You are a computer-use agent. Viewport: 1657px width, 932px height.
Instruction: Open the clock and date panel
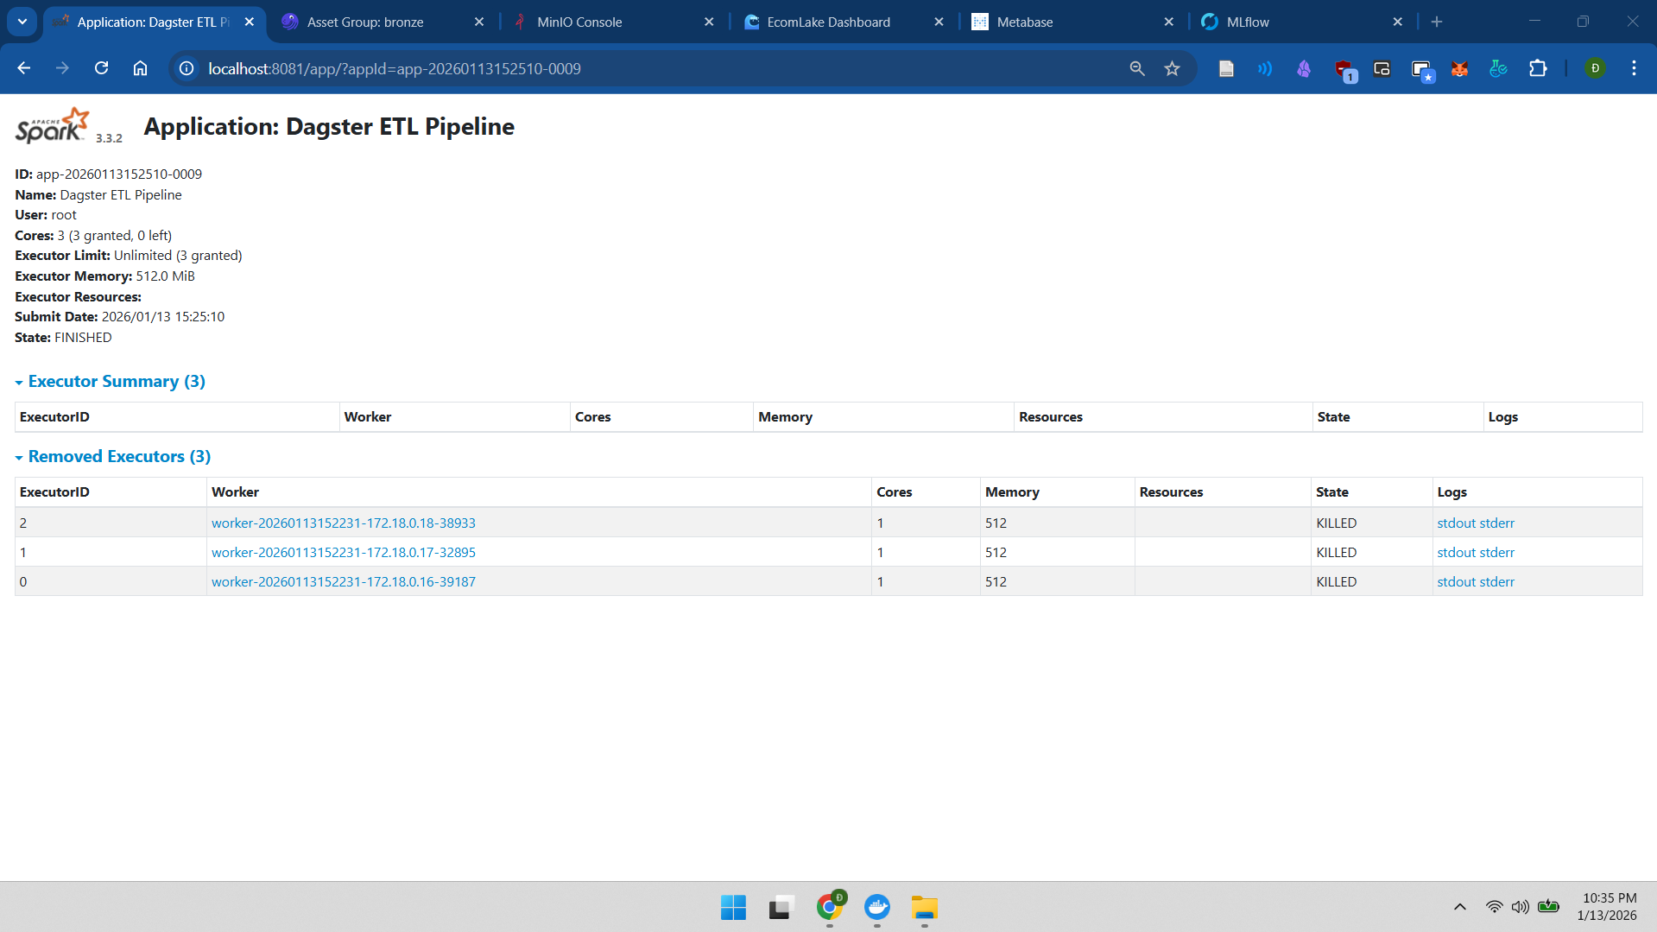1607,907
